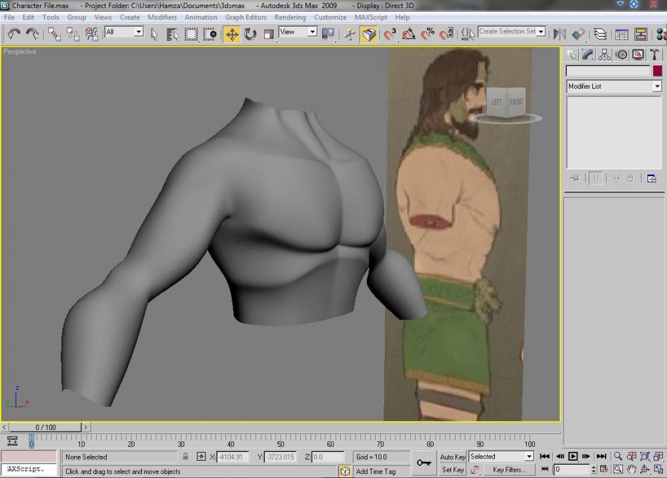Select the Rotate tool in toolbar

pyautogui.click(x=250, y=34)
